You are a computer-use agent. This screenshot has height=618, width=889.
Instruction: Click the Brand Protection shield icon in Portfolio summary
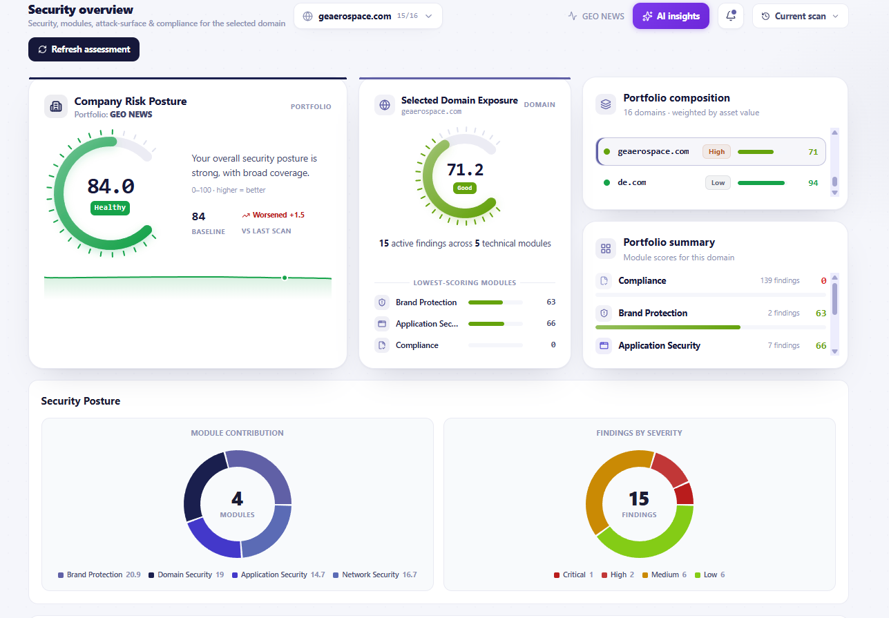point(604,313)
